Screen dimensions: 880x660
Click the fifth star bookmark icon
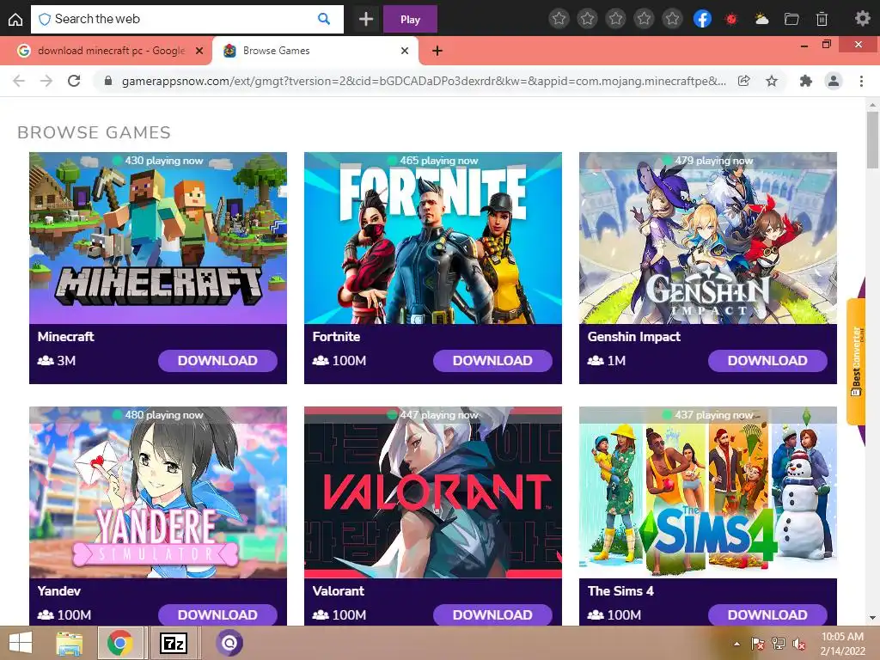click(672, 19)
